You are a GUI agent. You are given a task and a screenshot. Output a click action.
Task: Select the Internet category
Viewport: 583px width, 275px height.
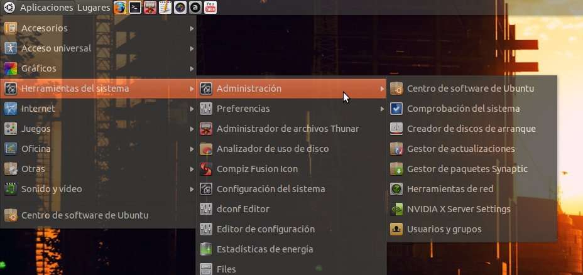(38, 109)
